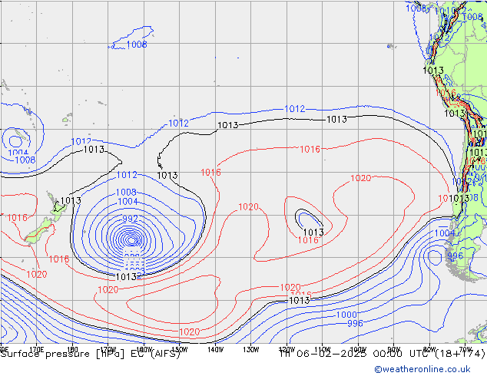Click the small closed low center west of southern Chile

coord(435,257)
